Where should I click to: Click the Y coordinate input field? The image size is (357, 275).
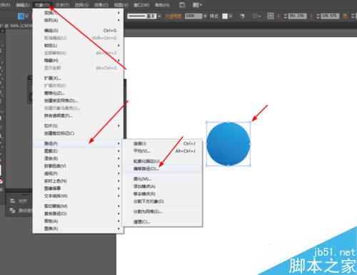331,16
